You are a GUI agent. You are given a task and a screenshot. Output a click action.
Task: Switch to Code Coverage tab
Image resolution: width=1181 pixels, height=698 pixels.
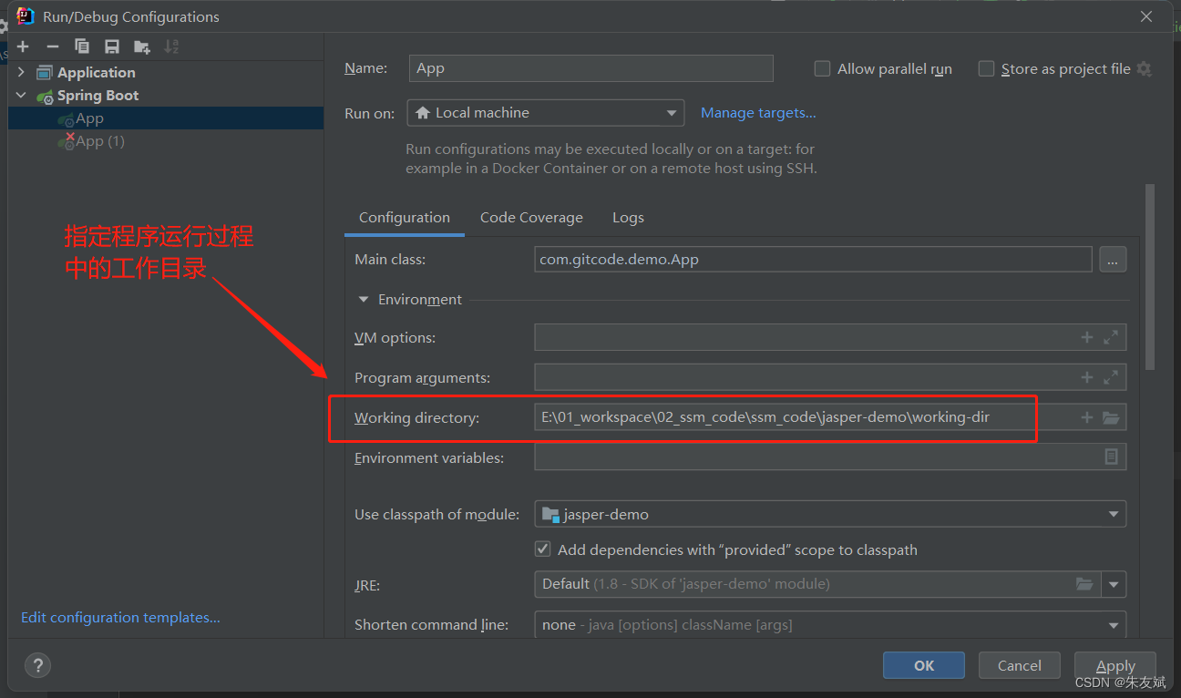tap(531, 218)
